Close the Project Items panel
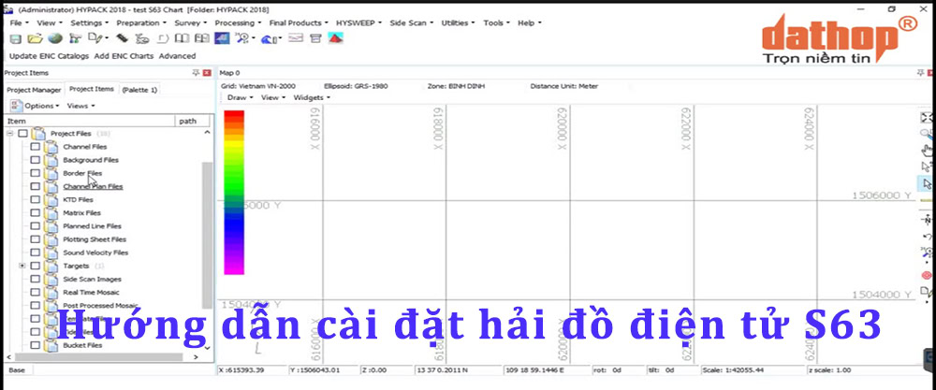 tap(207, 73)
